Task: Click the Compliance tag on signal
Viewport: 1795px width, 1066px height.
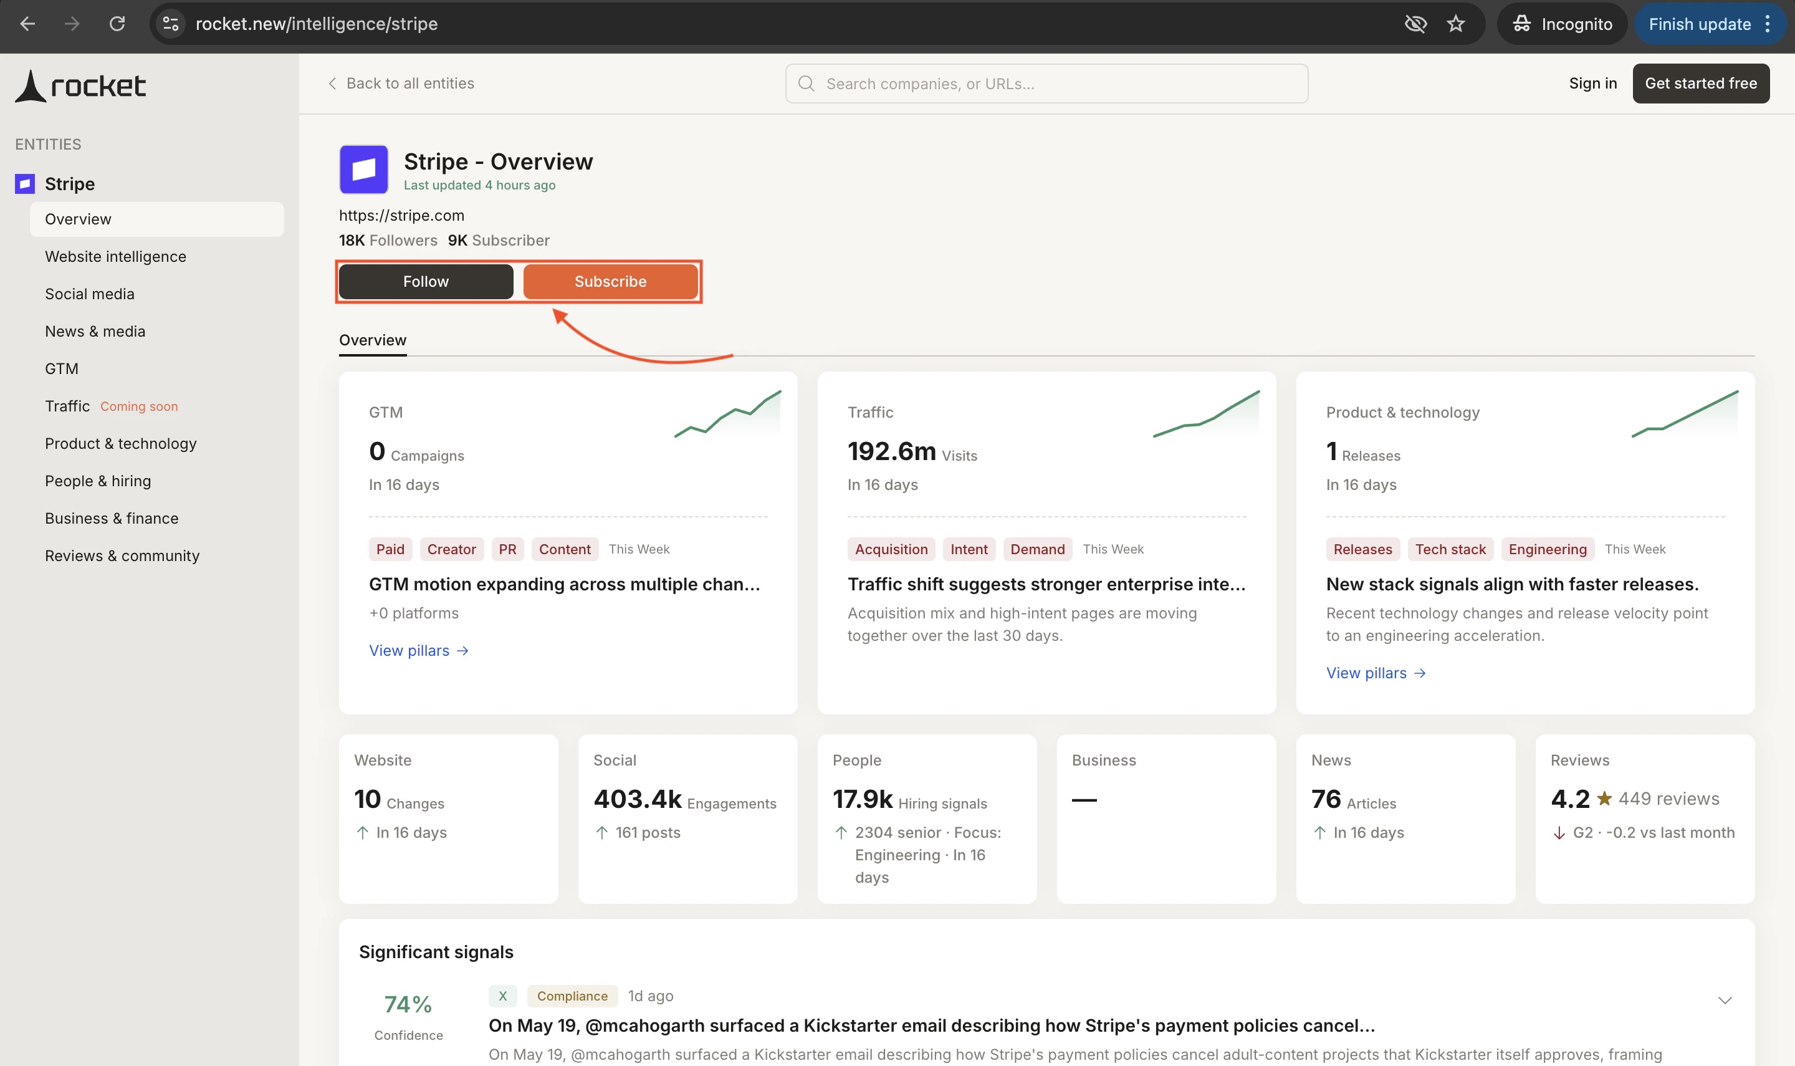Action: [x=572, y=996]
